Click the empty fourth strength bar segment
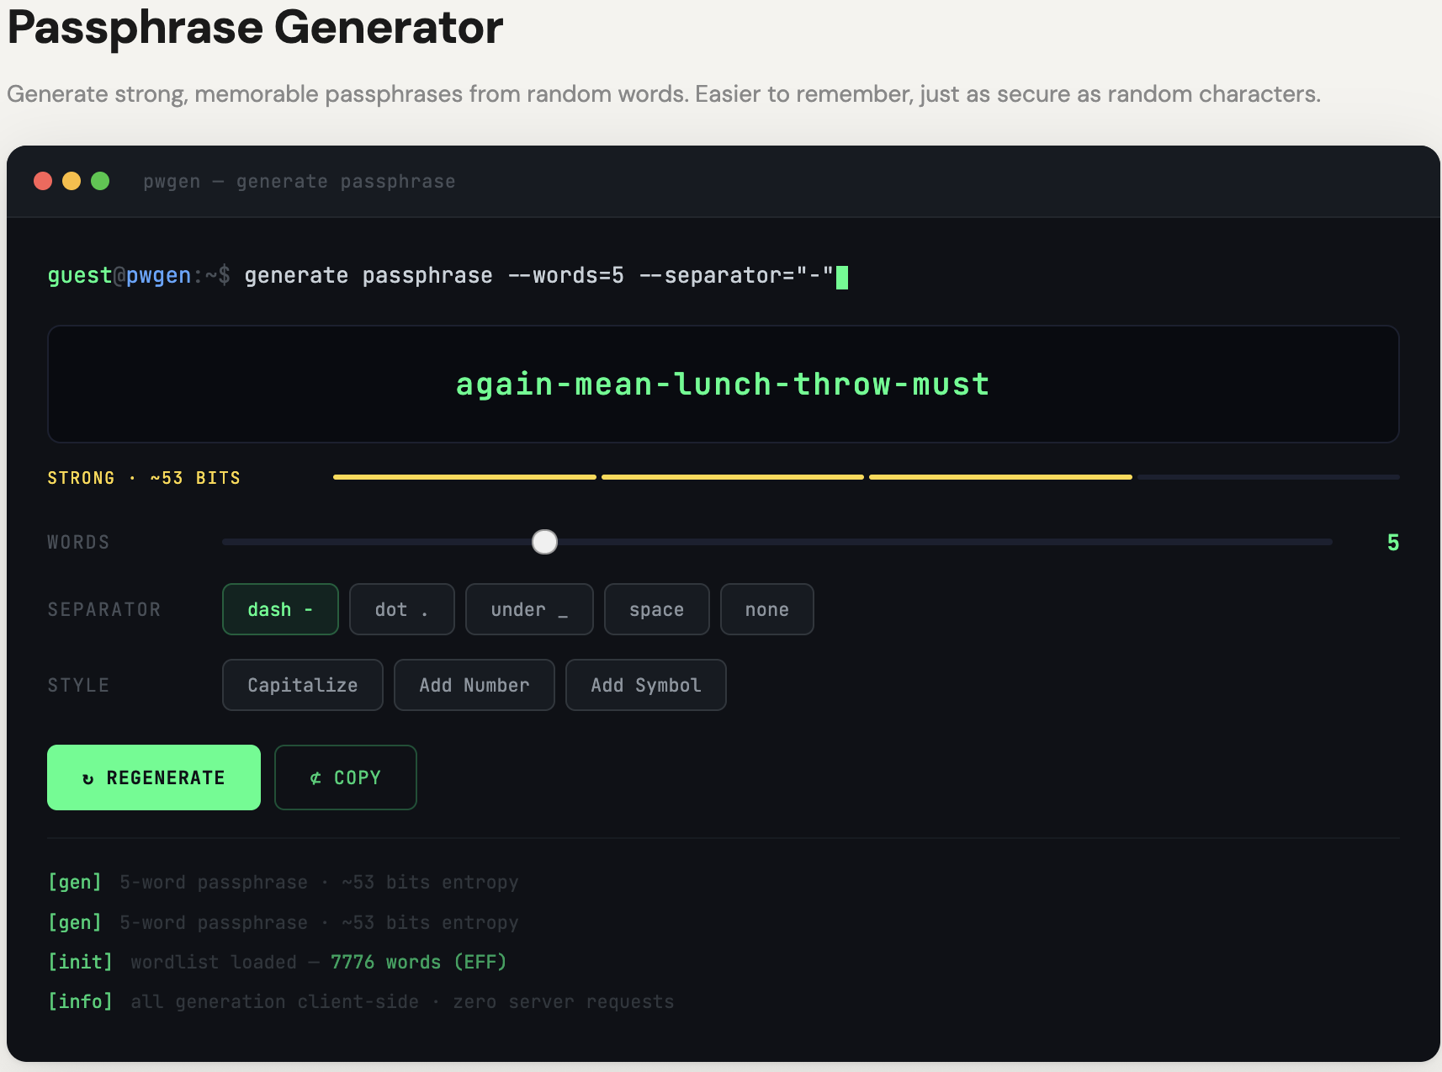 click(1269, 477)
